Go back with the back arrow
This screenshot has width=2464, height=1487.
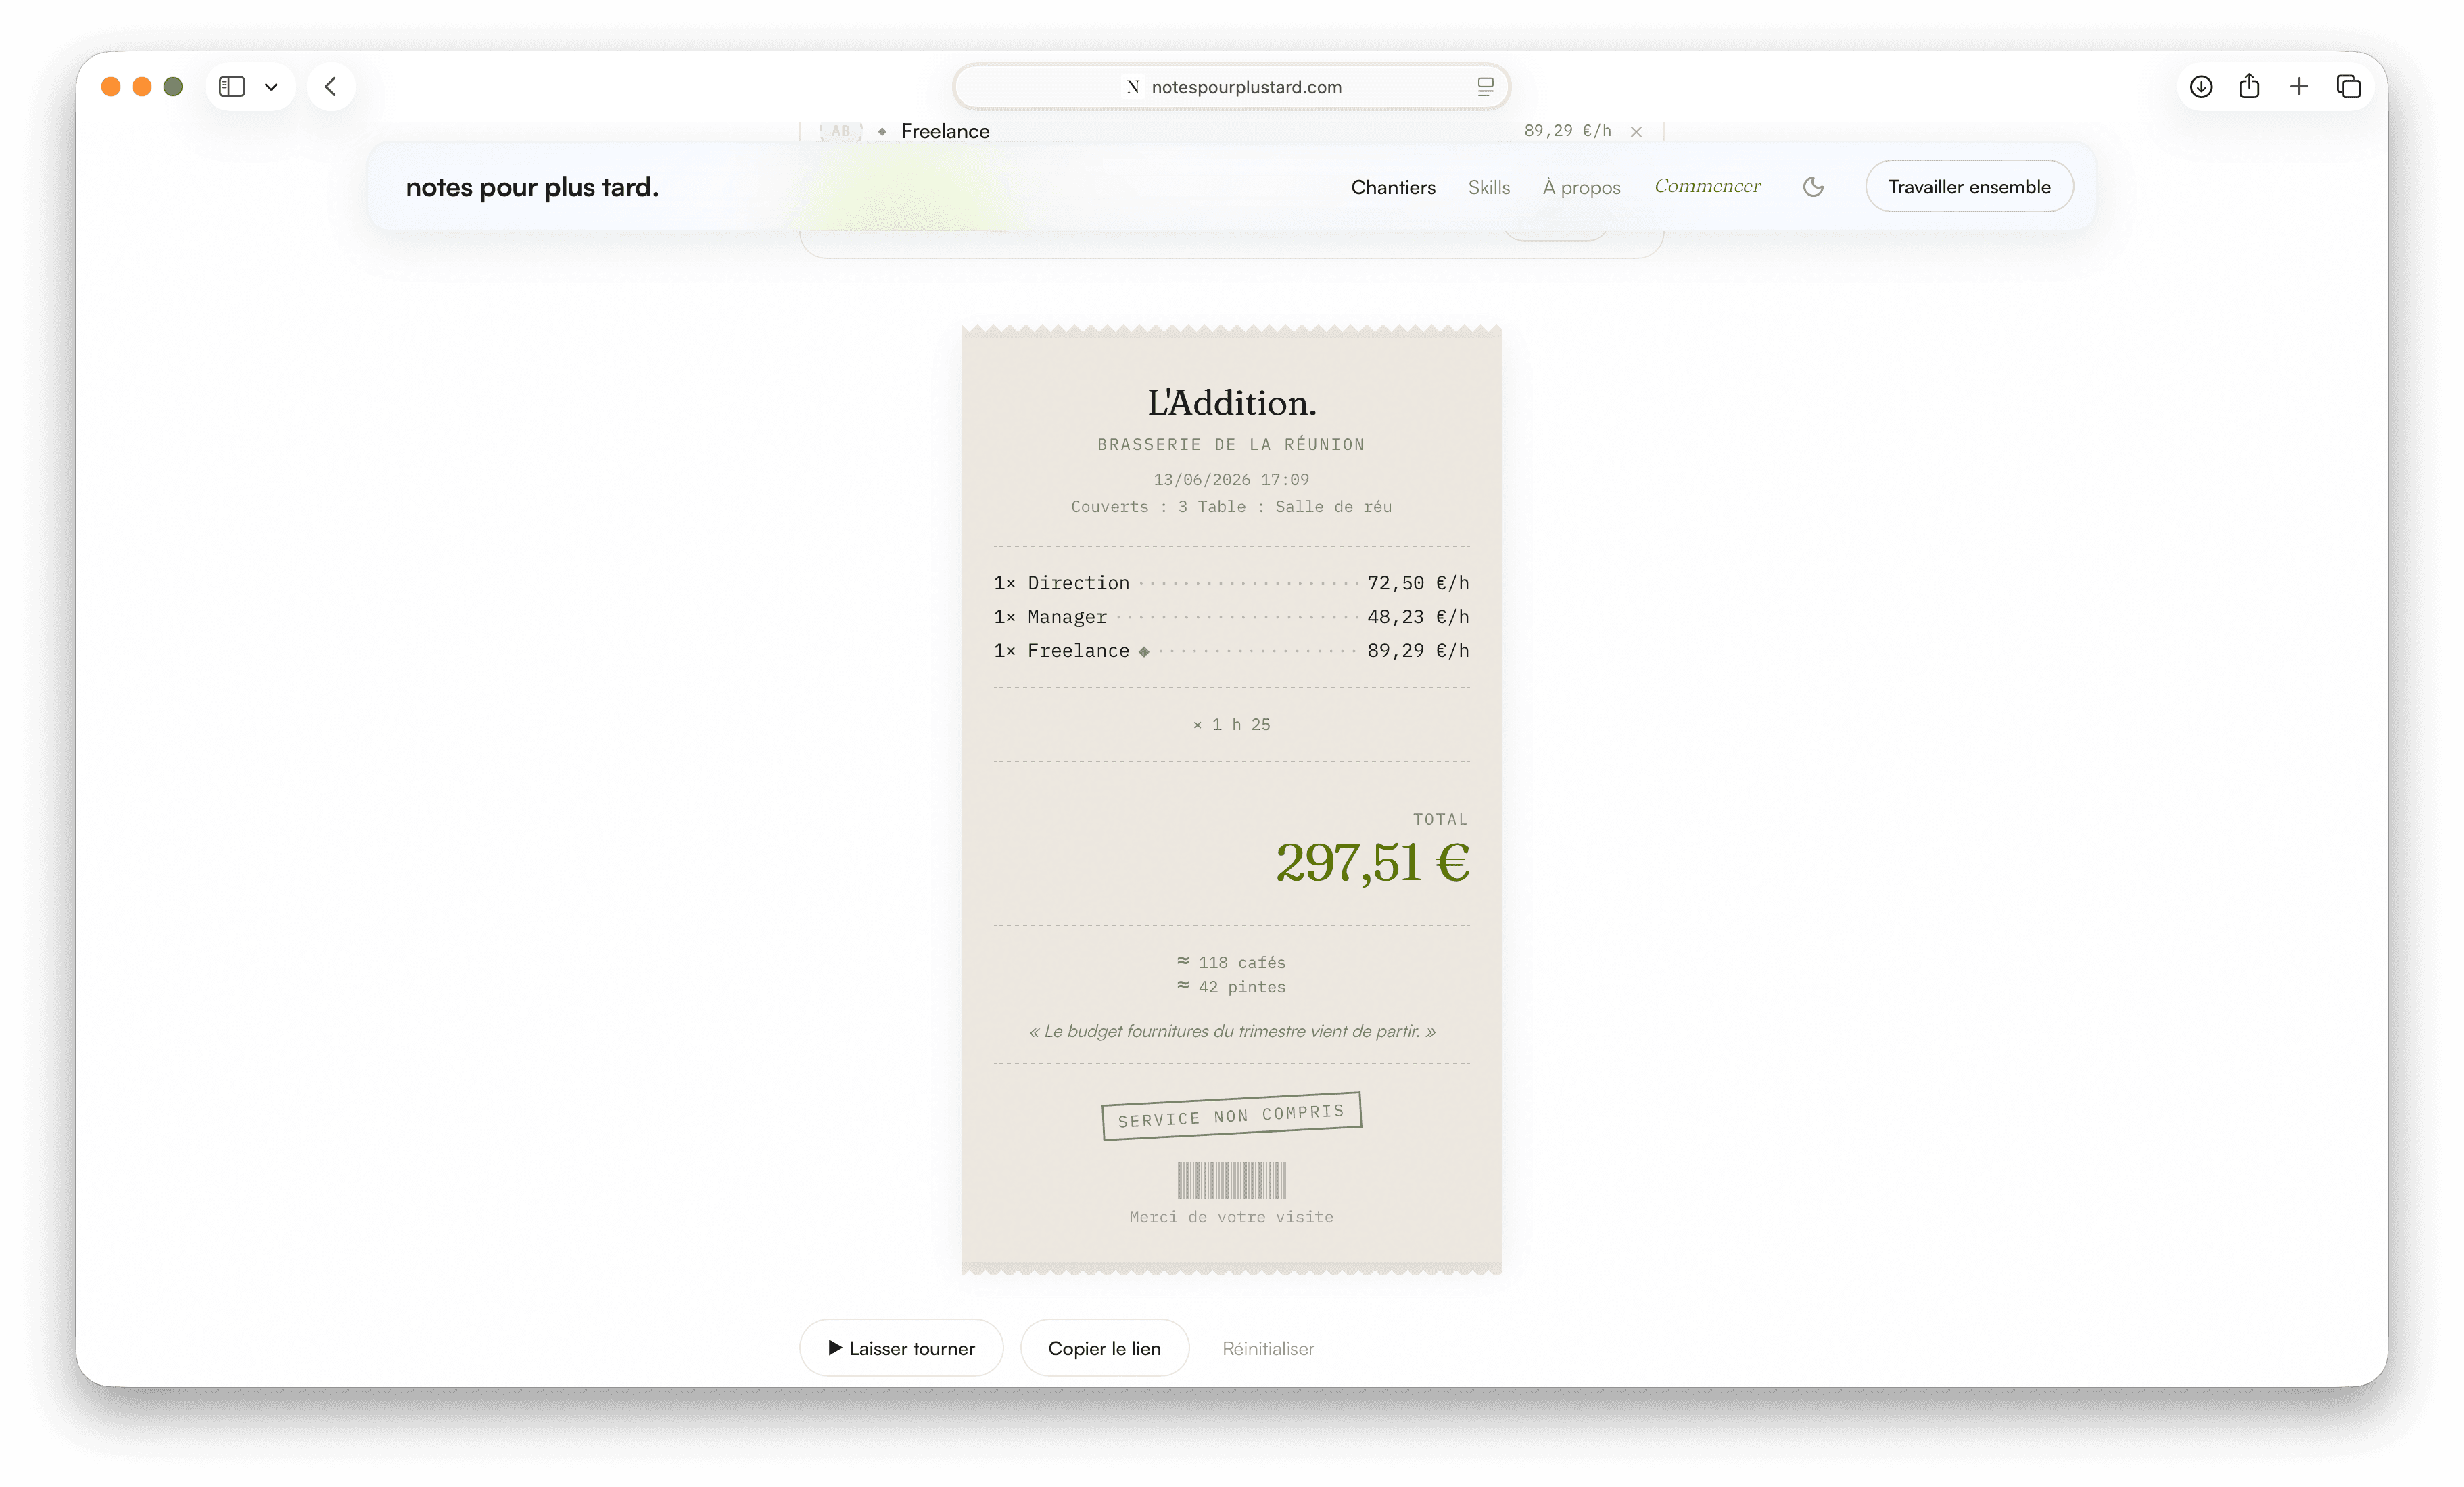click(331, 87)
